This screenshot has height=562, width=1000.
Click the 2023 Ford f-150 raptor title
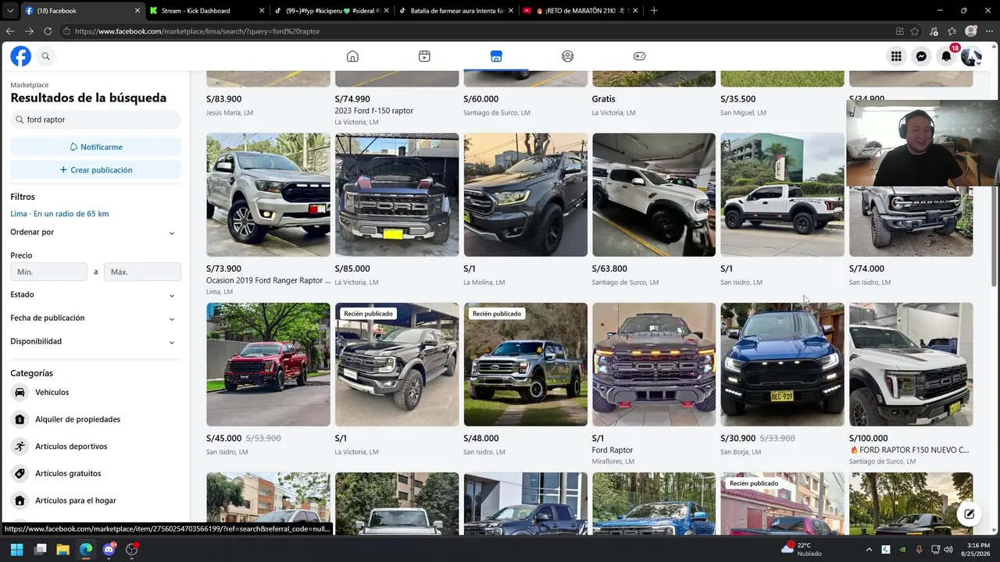[374, 111]
